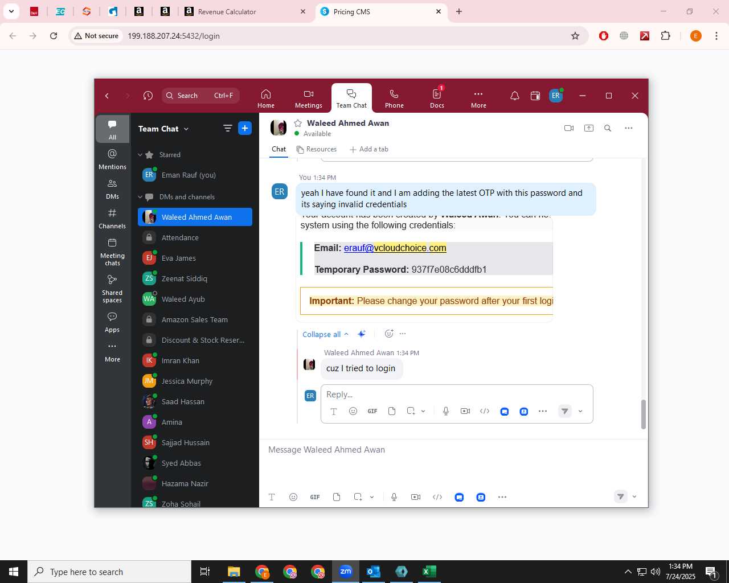Expand the reply screenshot options arrow
Image resolution: width=729 pixels, height=583 pixels.
(x=423, y=411)
